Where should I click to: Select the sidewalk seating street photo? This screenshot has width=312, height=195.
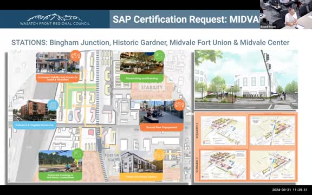pos(161,112)
